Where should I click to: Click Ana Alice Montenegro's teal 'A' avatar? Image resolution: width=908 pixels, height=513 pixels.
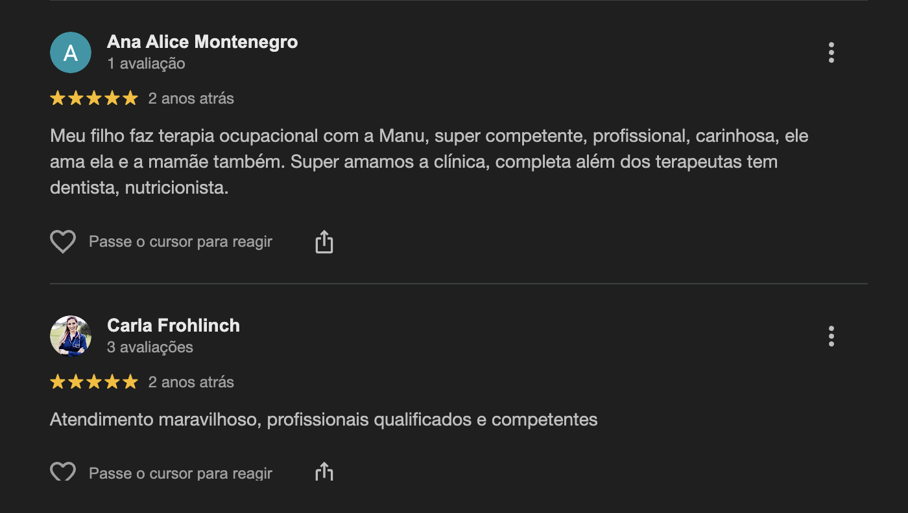click(71, 52)
